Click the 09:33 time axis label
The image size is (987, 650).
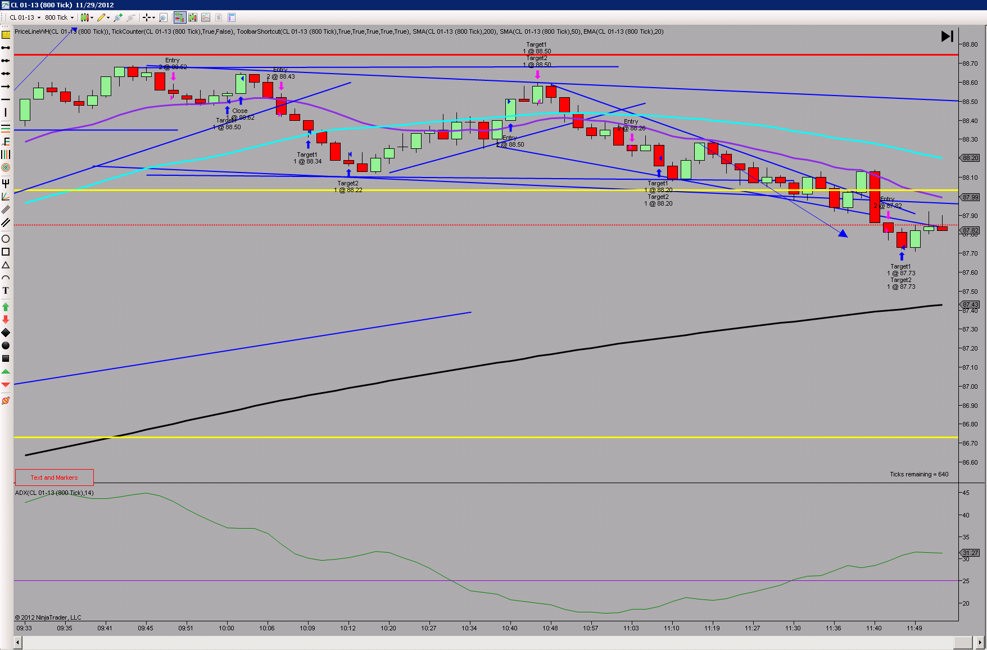click(24, 628)
